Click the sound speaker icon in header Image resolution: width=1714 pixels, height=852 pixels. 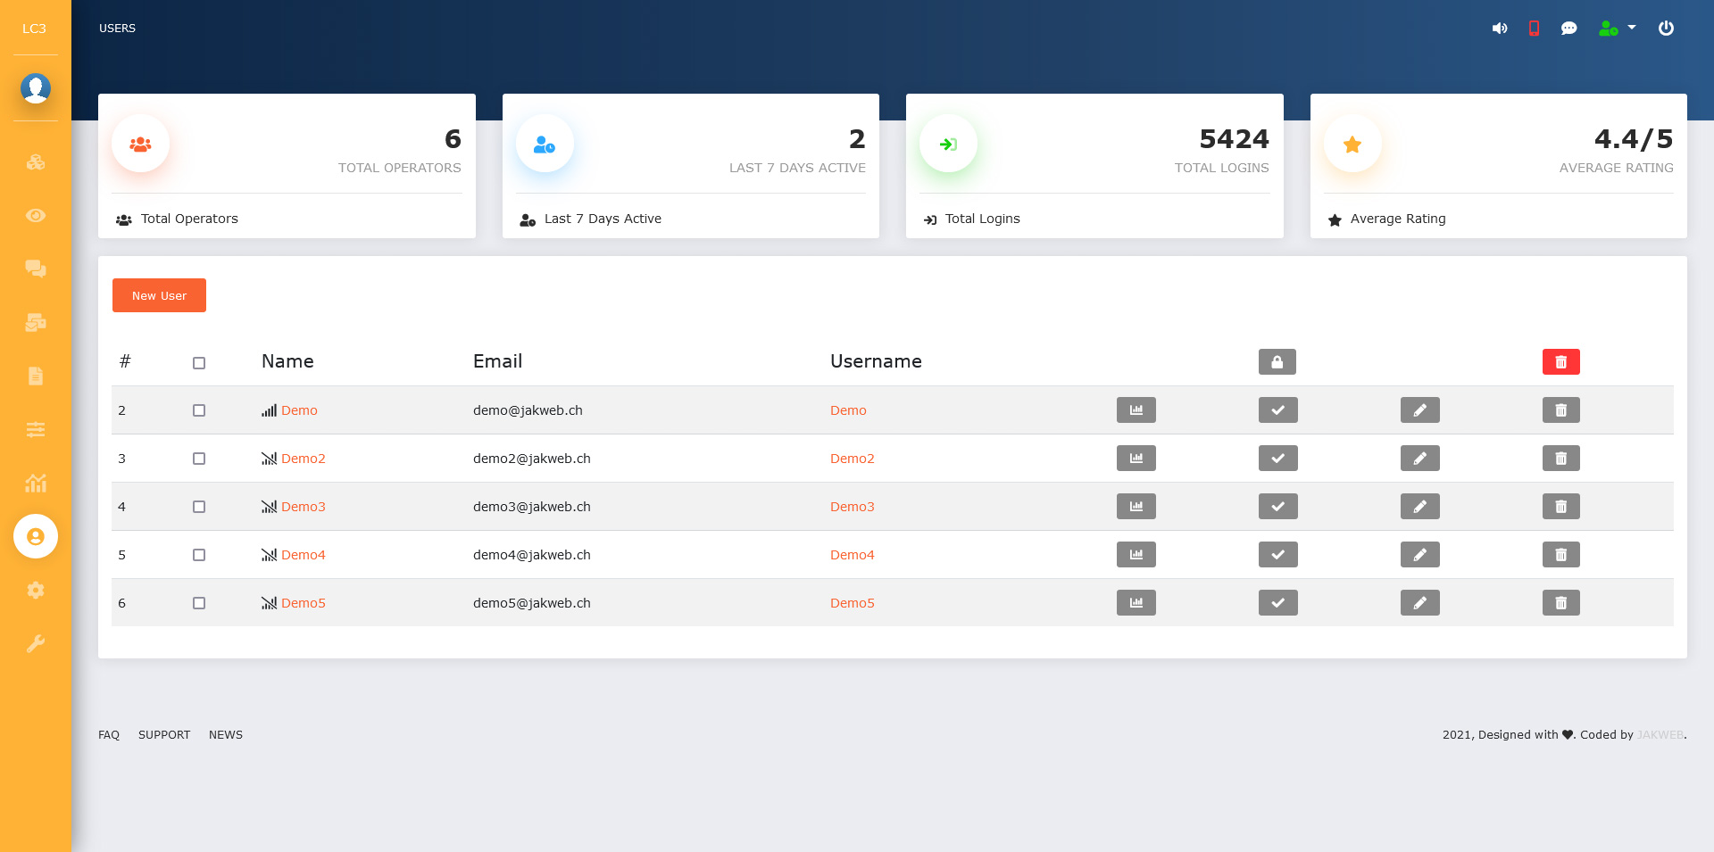coord(1500,29)
